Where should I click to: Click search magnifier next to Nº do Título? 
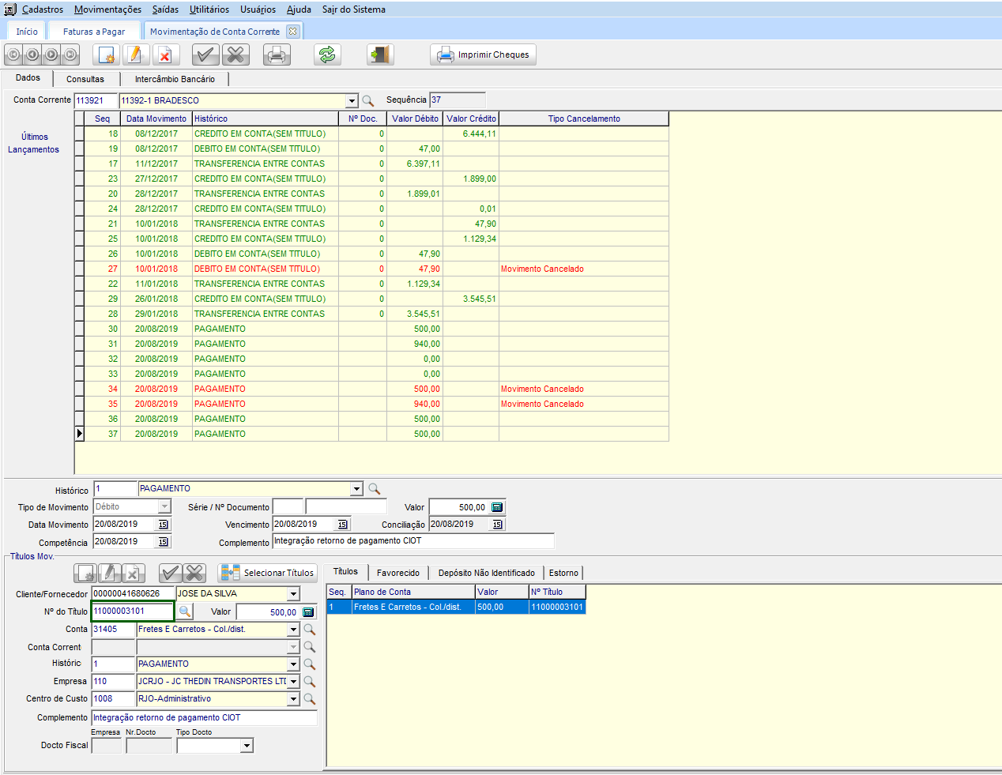tap(184, 611)
